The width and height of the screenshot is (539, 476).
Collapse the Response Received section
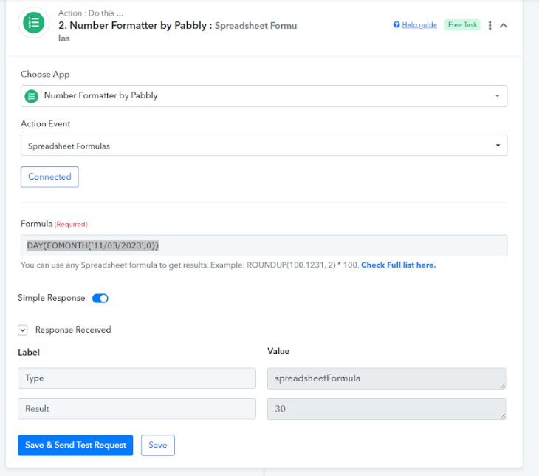(x=23, y=330)
